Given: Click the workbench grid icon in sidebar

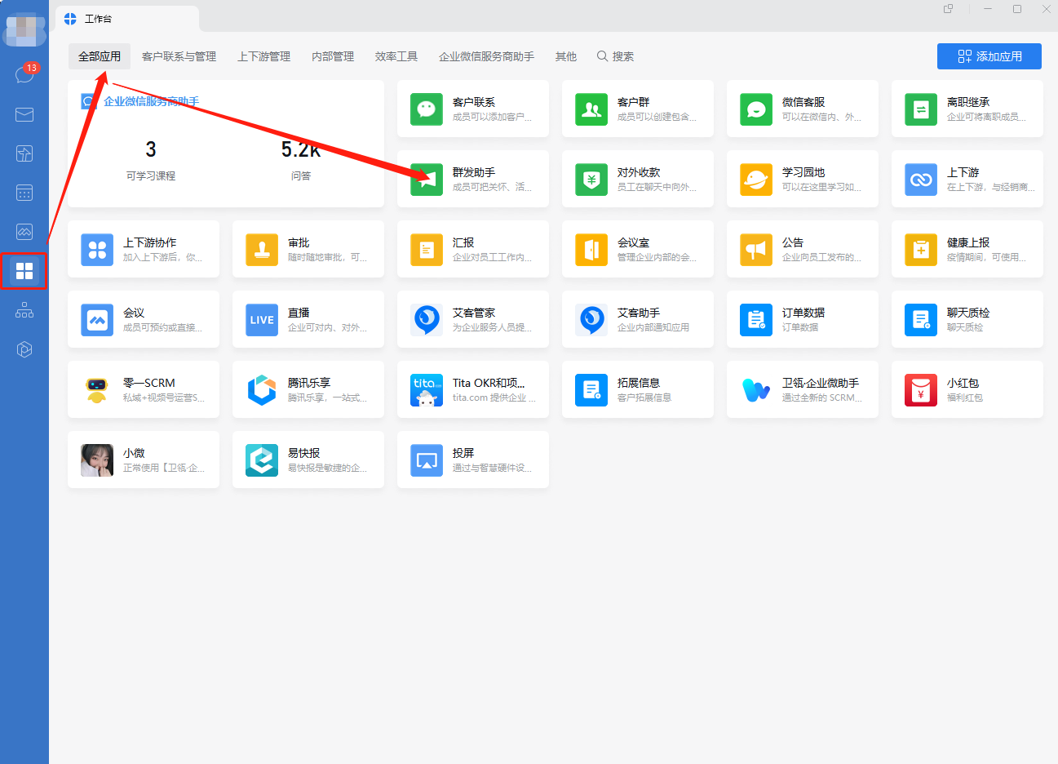Looking at the screenshot, I should (x=24, y=271).
